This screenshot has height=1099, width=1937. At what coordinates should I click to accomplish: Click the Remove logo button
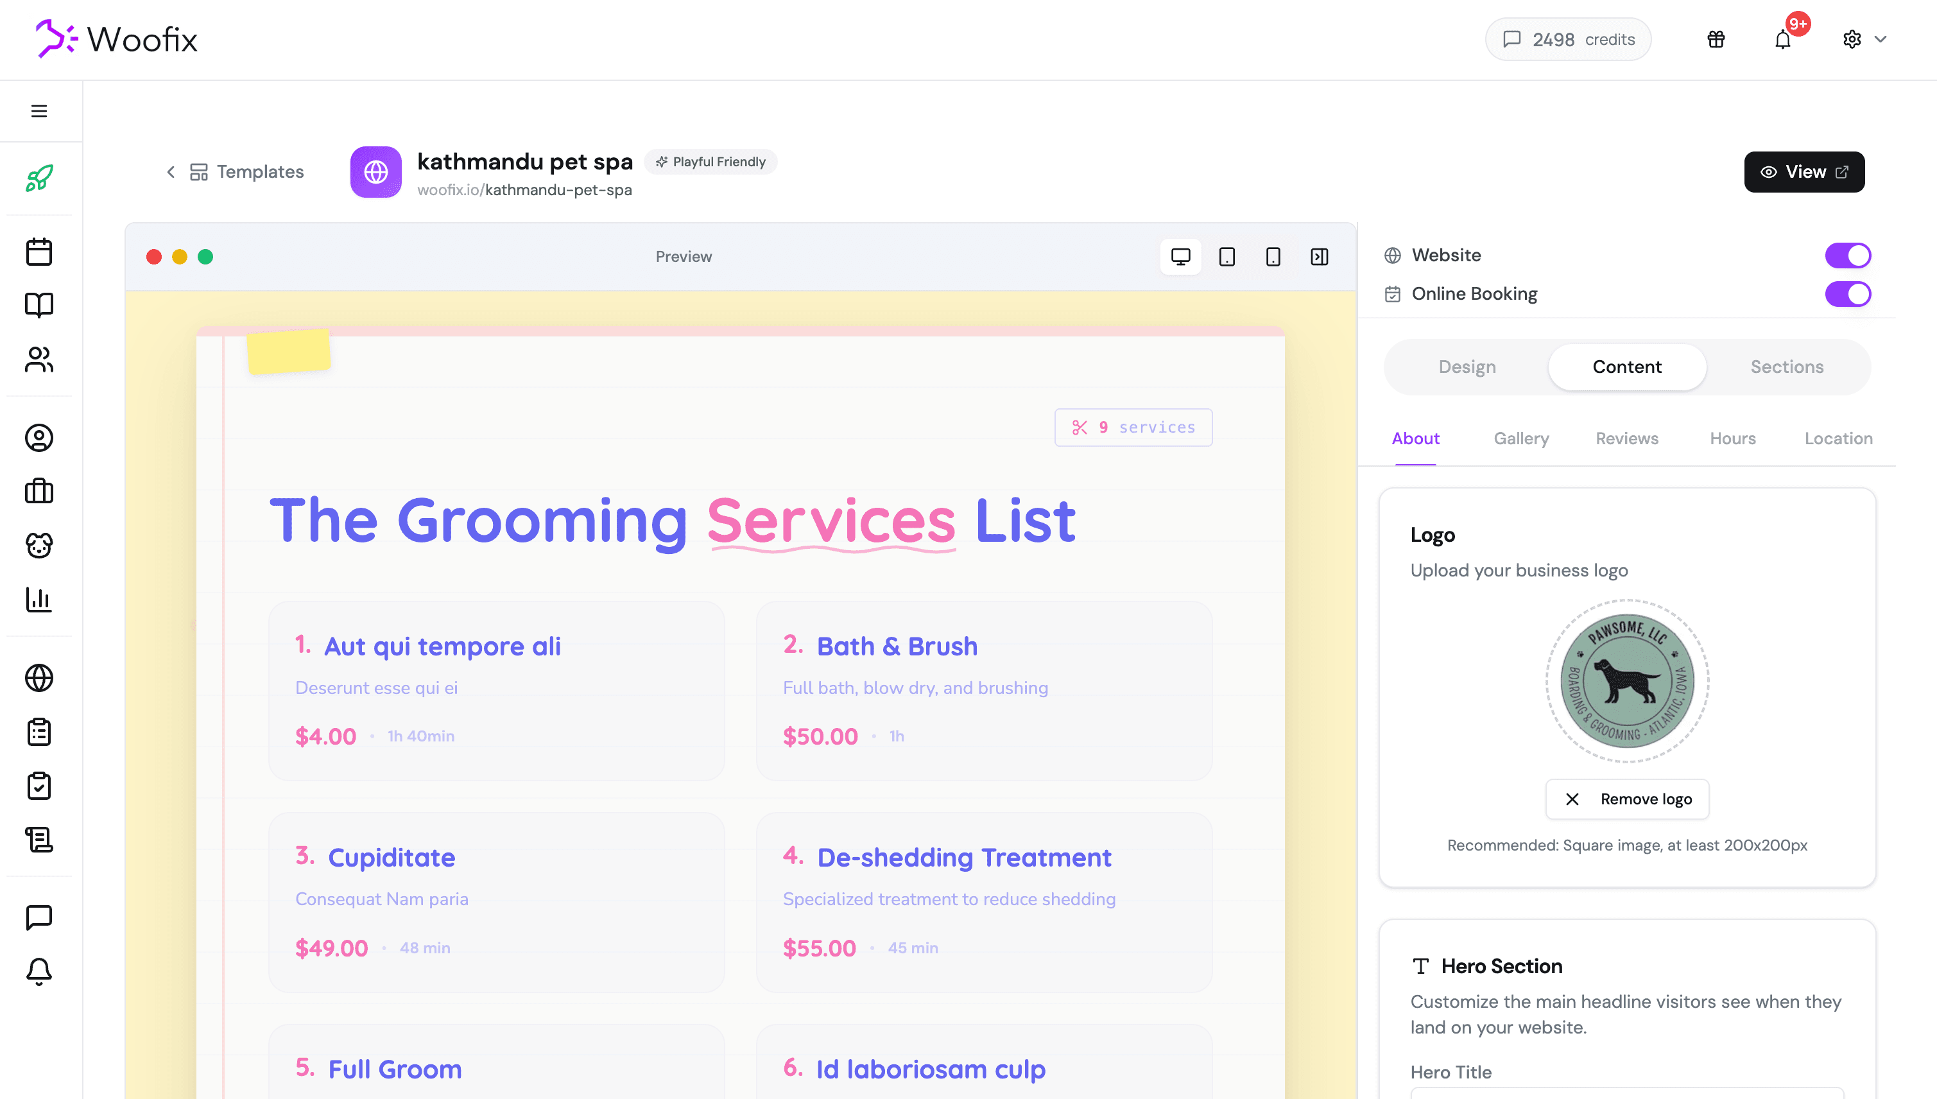pyautogui.click(x=1627, y=799)
